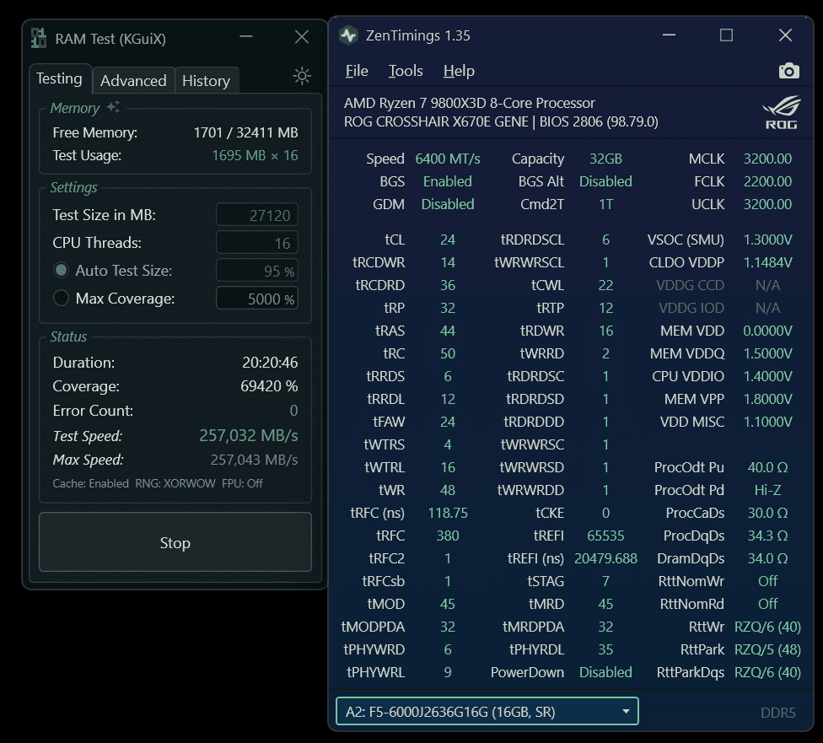This screenshot has height=743, width=823.
Task: Click the Max Speed 257,043 MB/s value
Action: tap(254, 460)
